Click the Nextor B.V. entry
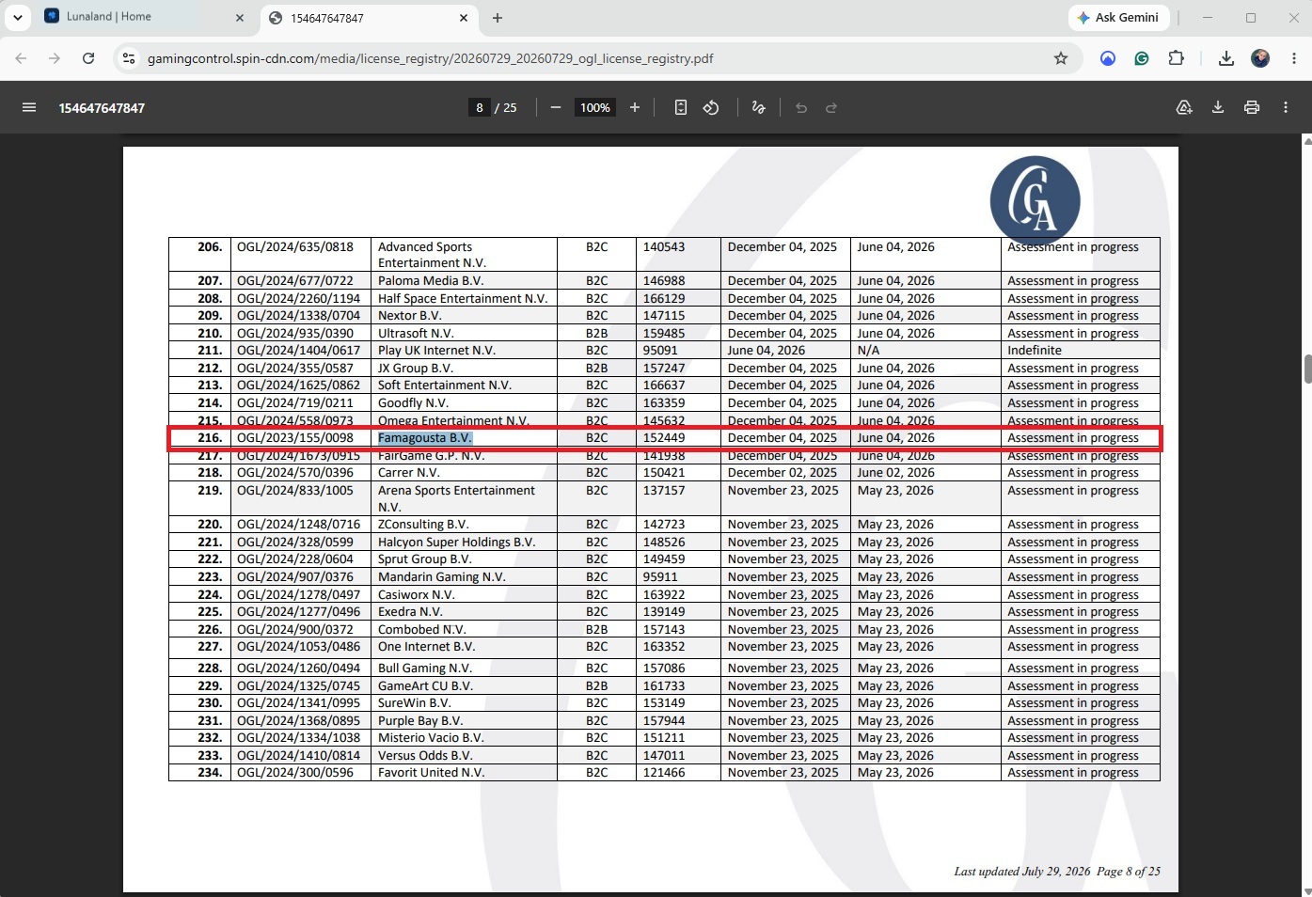This screenshot has width=1312, height=897. [410, 316]
